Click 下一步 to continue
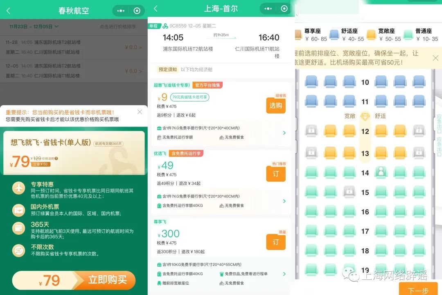 (418, 289)
